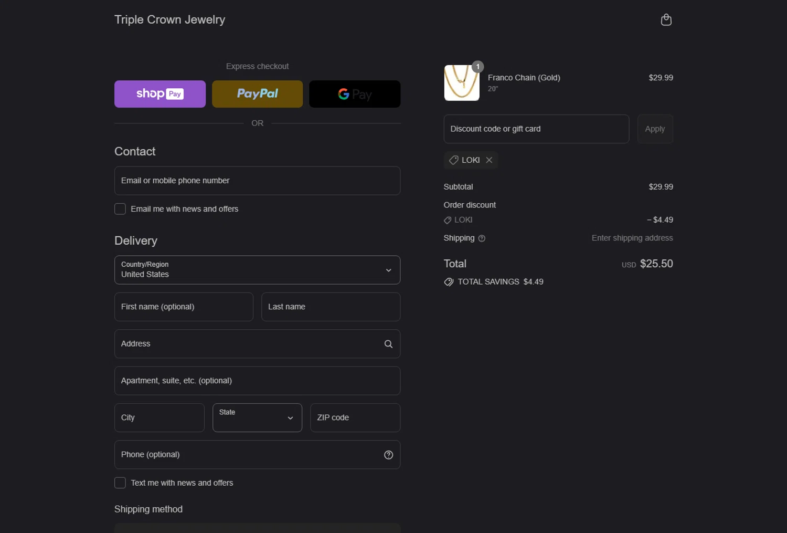Open the shopping bag cart icon

(666, 20)
